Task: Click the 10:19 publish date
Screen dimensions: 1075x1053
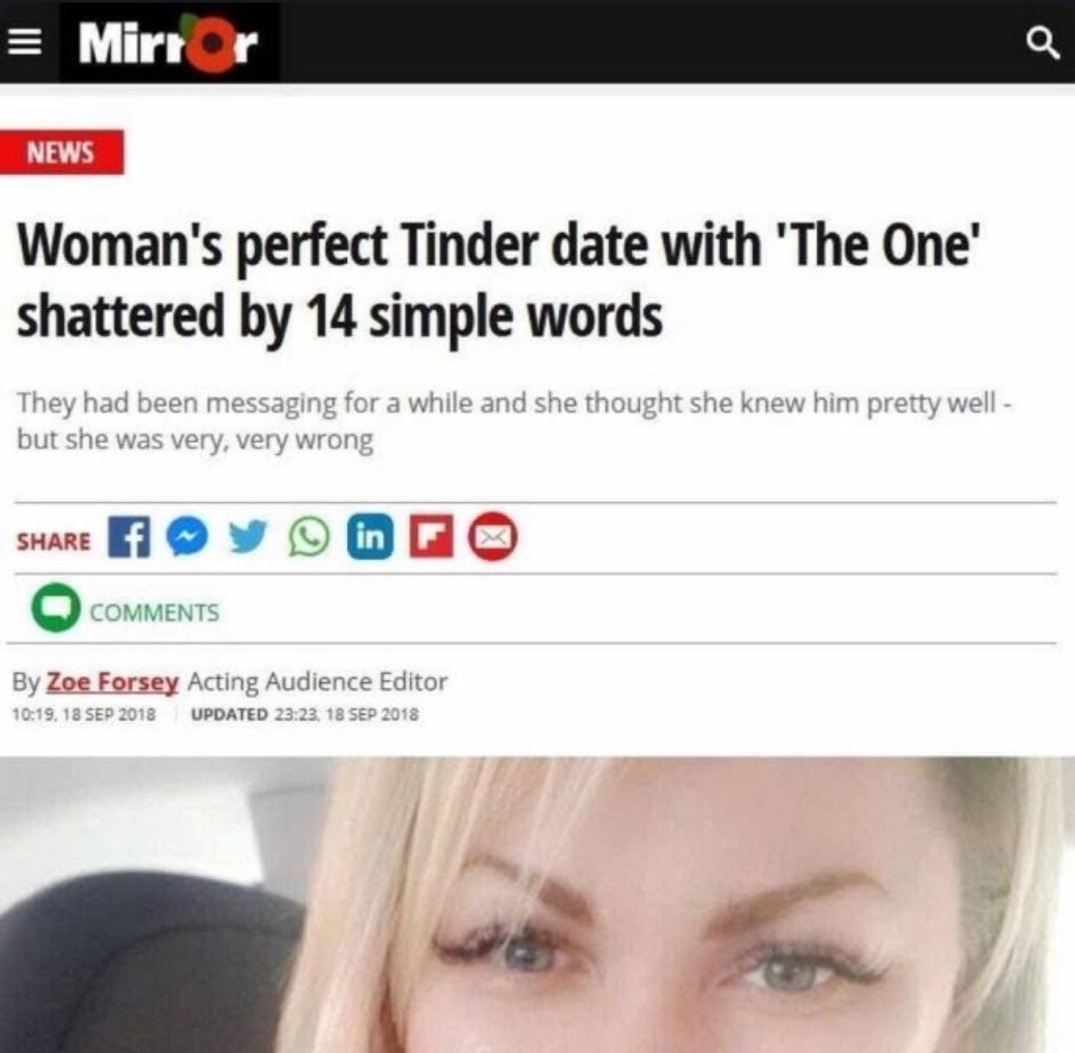Action: pos(84,714)
